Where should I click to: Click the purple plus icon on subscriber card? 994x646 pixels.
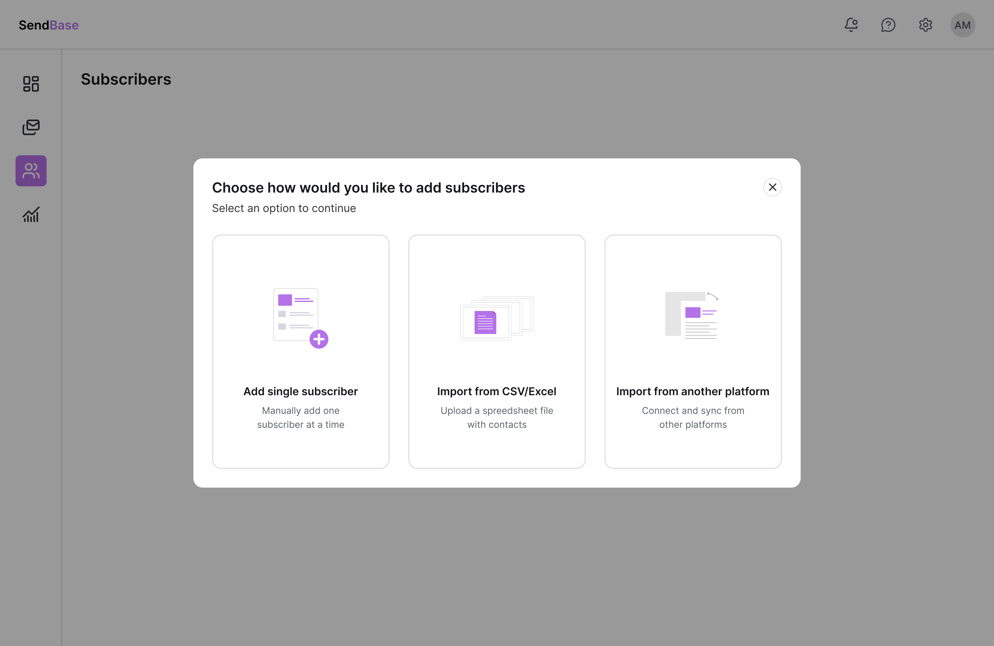click(319, 339)
